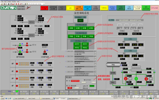Click the red valve on SCR B line
This screenshot has width=159, height=100.
pos(27,51)
